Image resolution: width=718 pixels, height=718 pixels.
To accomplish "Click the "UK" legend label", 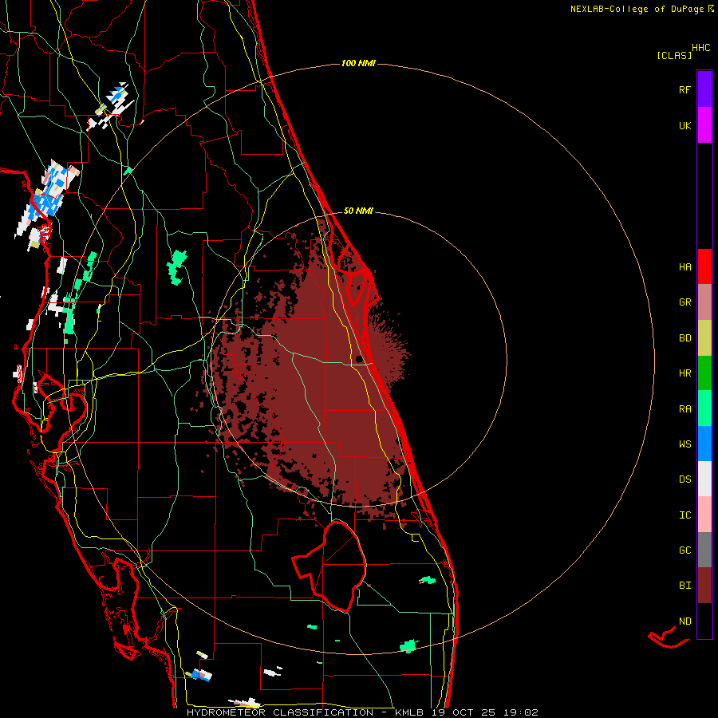I will click(684, 126).
